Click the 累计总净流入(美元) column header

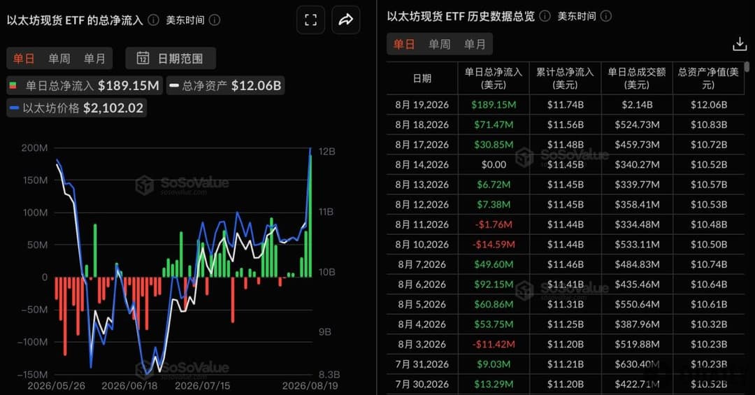(566, 78)
